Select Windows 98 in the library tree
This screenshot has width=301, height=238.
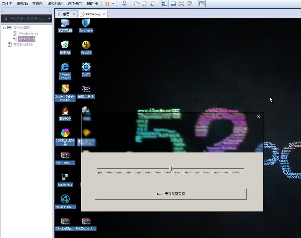tap(28, 33)
